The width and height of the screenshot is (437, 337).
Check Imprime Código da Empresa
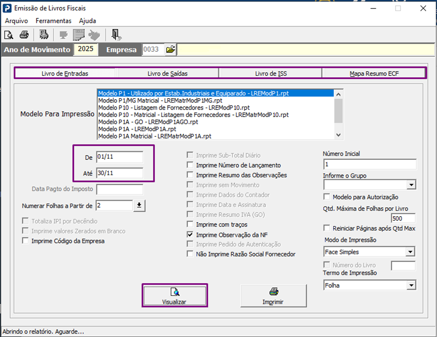click(25, 241)
